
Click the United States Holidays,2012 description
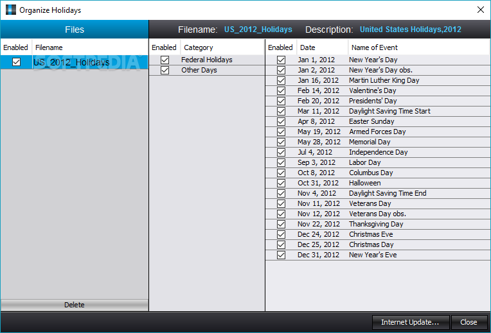pos(410,30)
